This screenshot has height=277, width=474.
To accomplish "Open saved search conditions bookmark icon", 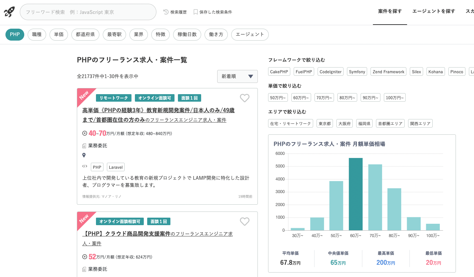I will (196, 12).
